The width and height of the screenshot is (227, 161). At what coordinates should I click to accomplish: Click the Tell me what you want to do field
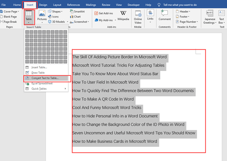point(180,5)
